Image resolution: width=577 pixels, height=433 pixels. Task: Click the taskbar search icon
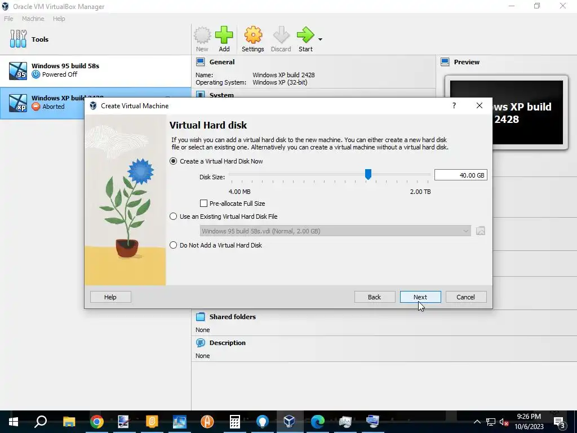41,422
